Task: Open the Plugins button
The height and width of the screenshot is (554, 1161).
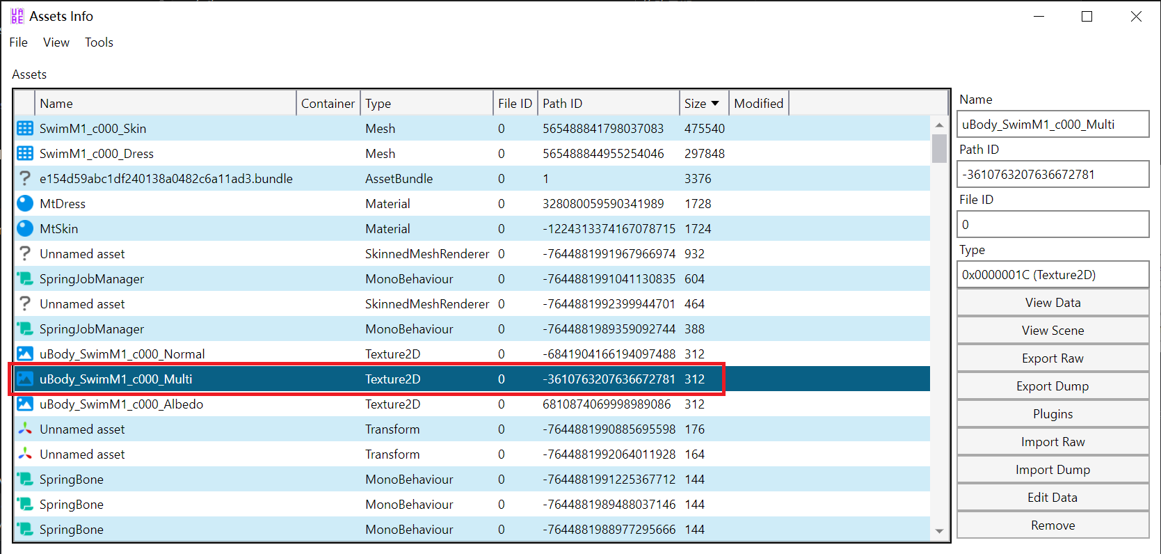Action: 1052,414
